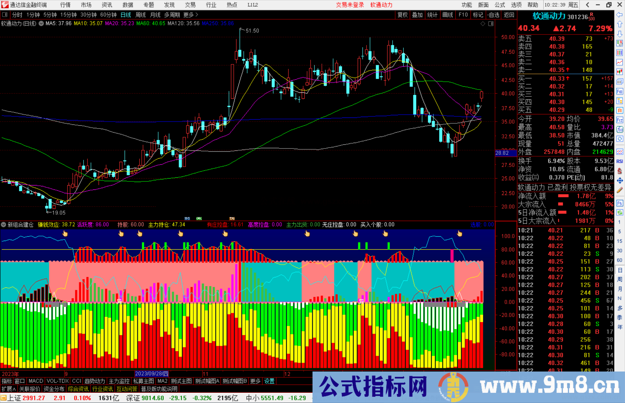
Task: Click the F5 chart switch icon
Action: click(x=620, y=203)
